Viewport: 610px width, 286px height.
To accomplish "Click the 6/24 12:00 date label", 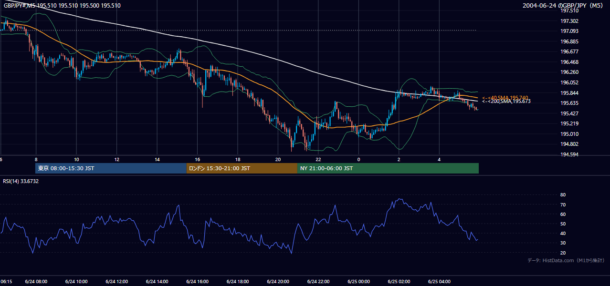I will [x=116, y=281].
